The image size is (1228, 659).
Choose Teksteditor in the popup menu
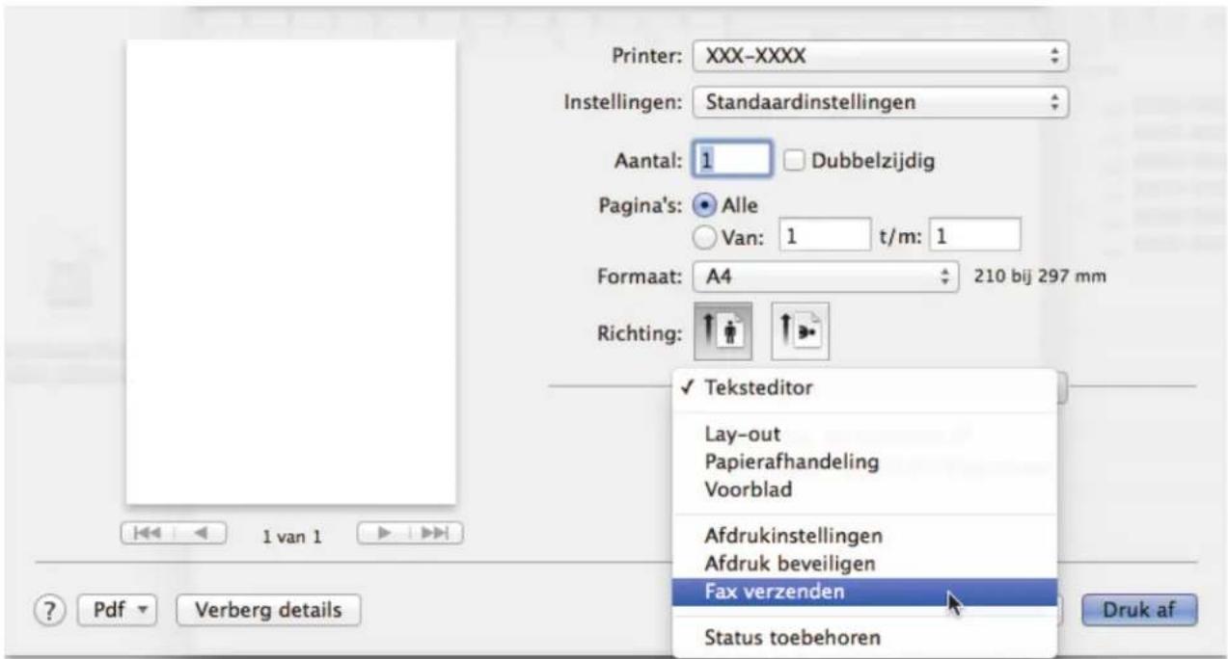[863, 388]
